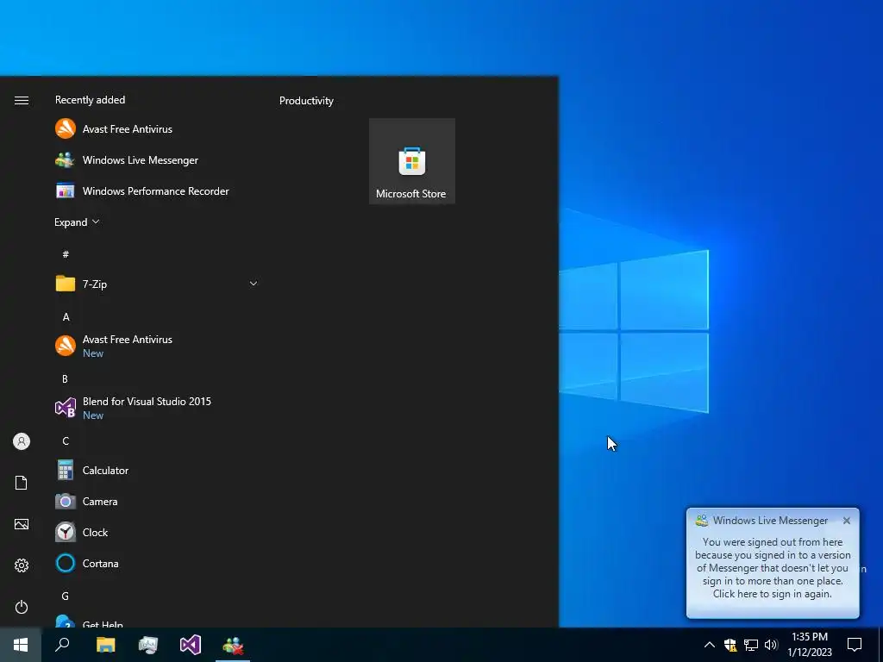Open Documents from the Start sidebar
The image size is (883, 662).
[x=22, y=483]
